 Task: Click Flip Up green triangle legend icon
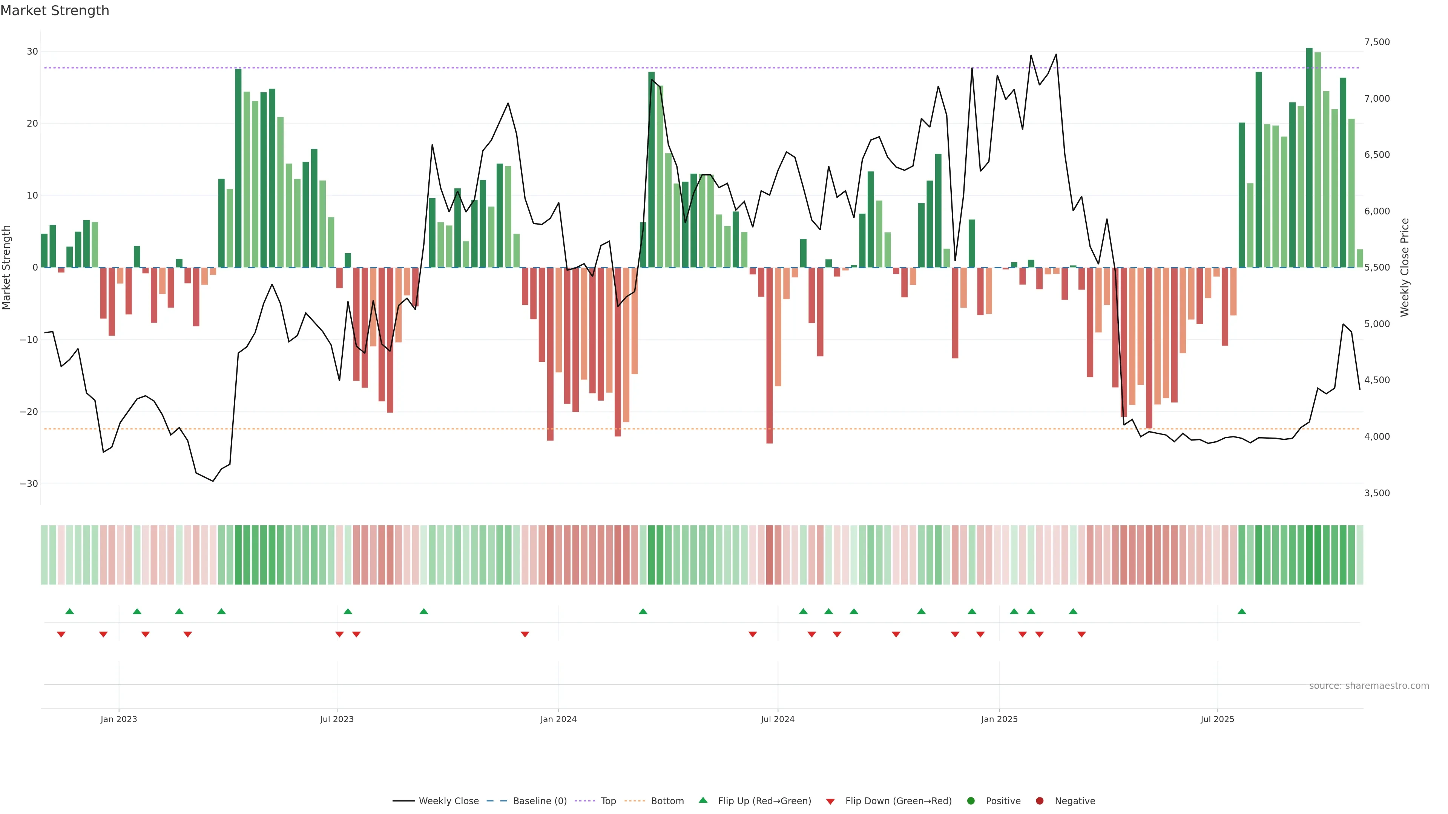click(703, 800)
